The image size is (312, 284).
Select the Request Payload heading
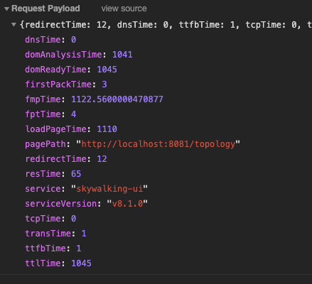(x=45, y=9)
